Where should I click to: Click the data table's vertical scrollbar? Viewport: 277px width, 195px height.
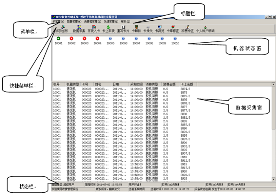274,131
